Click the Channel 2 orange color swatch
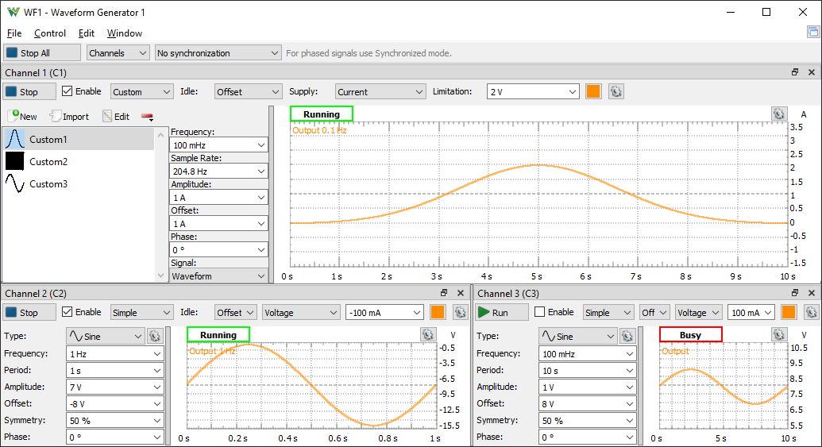 [438, 313]
